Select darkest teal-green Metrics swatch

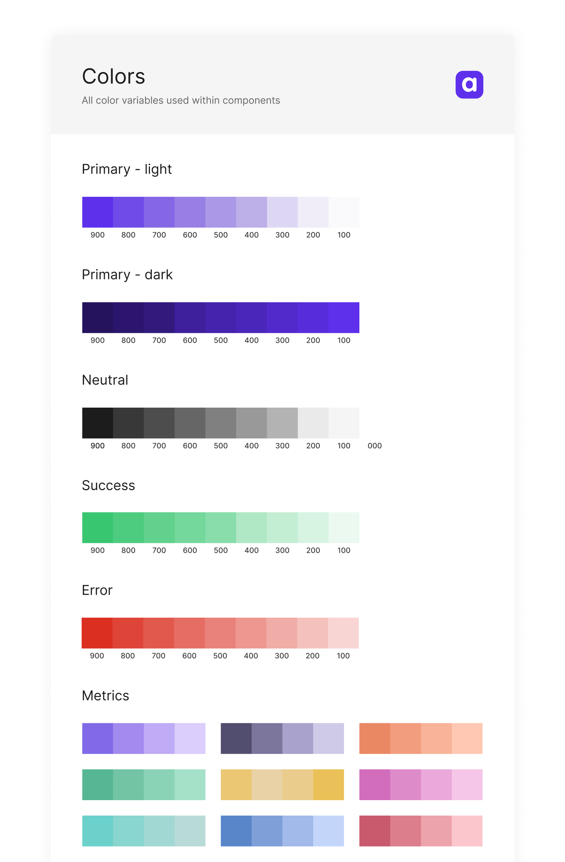98,784
